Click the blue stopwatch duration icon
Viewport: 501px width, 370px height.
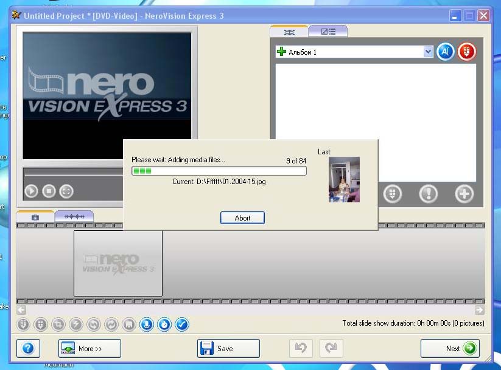[164, 324]
